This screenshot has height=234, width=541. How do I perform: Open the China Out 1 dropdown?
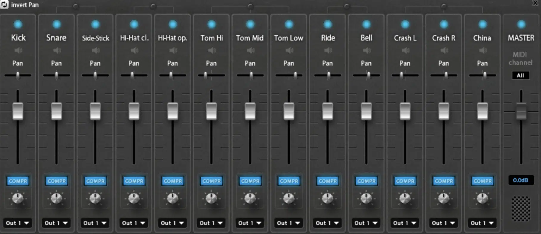pos(482,223)
